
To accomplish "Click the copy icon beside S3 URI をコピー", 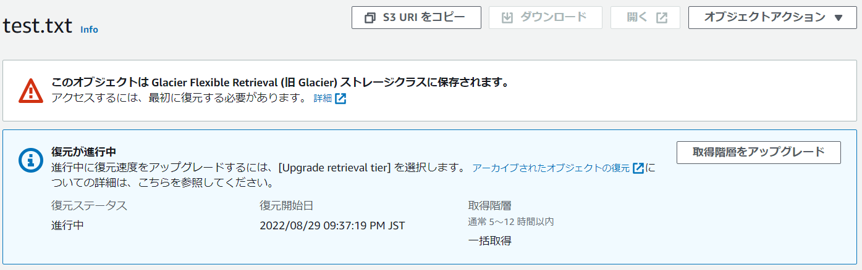I will (x=370, y=18).
